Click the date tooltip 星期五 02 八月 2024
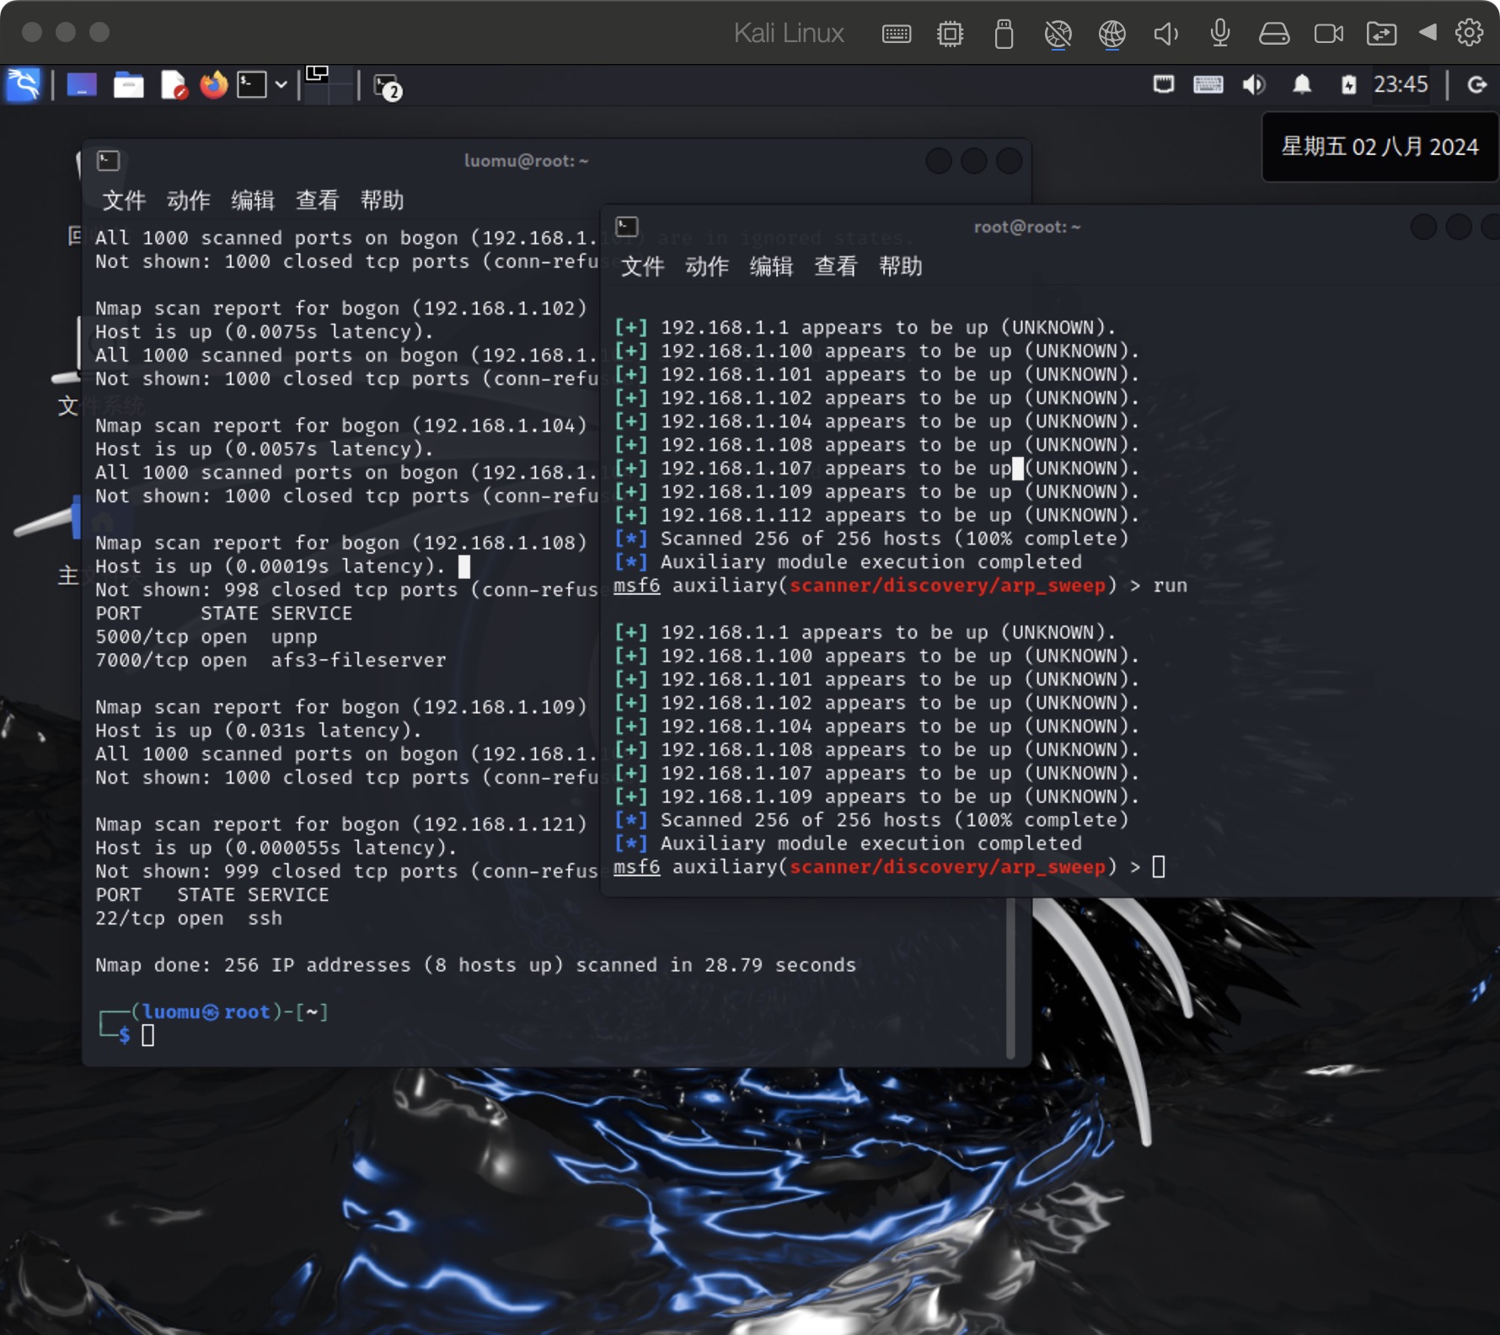The height and width of the screenshot is (1335, 1500). coord(1379,147)
